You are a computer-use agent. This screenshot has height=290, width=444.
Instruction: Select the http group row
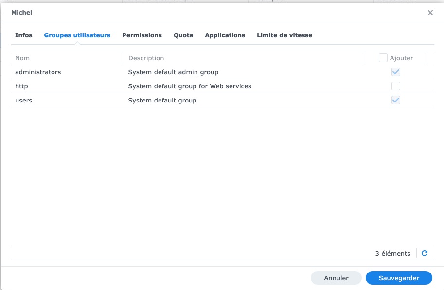click(x=21, y=86)
